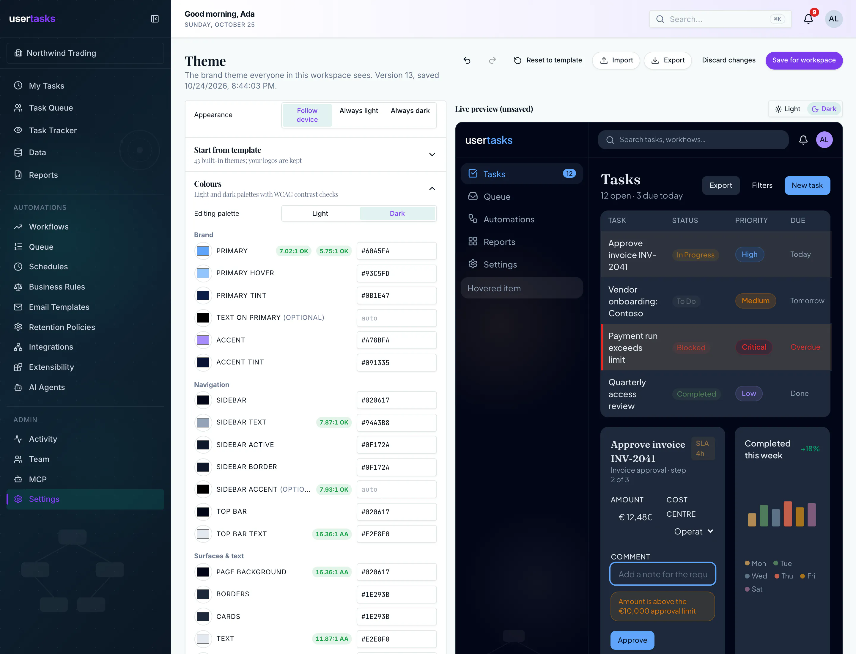The width and height of the screenshot is (856, 654).
Task: Open Activity pulse icon
Action: tap(18, 439)
